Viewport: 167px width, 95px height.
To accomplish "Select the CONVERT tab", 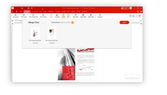I will [27, 12].
